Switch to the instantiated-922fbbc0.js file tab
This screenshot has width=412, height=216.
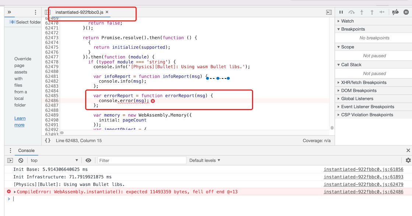pyautogui.click(x=79, y=12)
